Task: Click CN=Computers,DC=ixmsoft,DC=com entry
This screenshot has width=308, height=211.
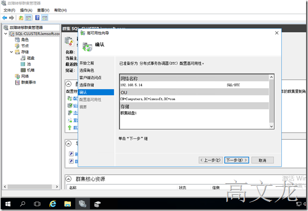Action: (x=148, y=99)
